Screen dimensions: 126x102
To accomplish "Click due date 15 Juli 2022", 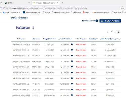I will 110,44.
